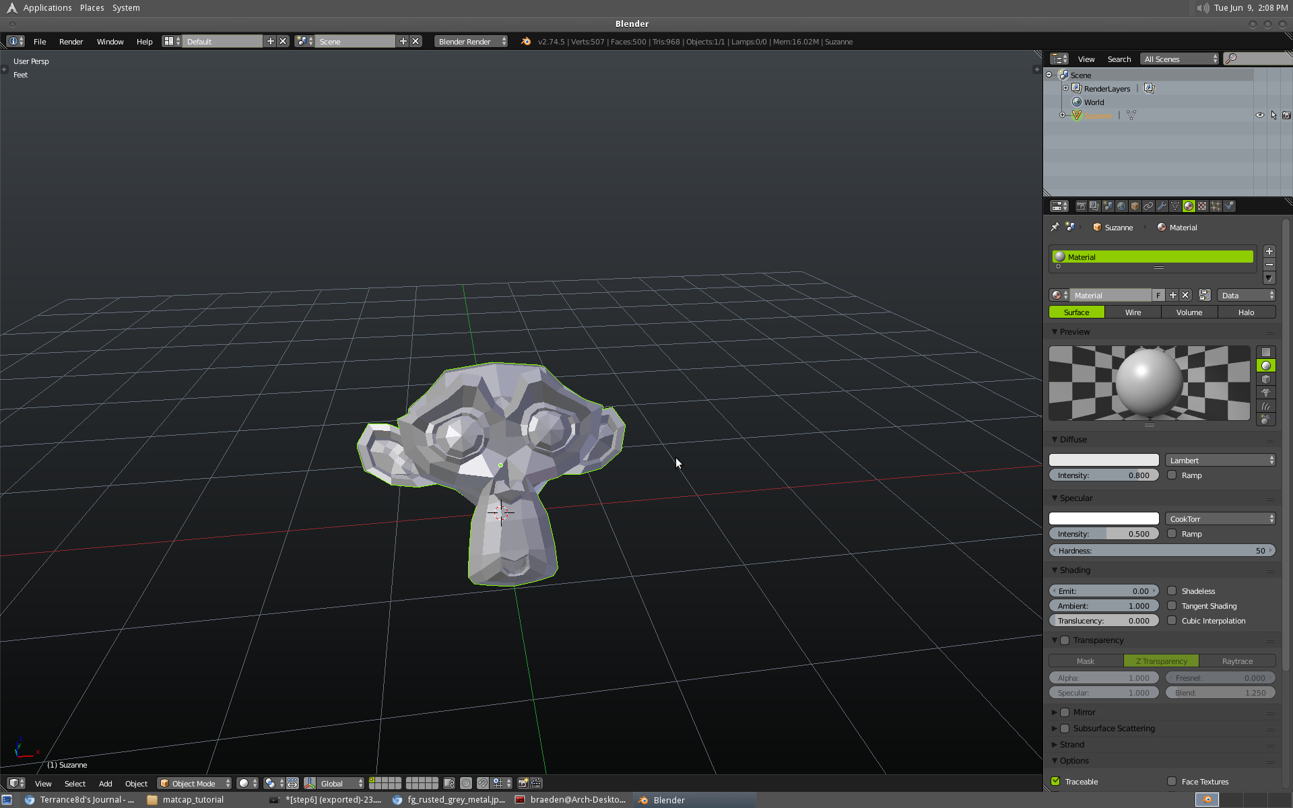Toggle proportional editing in 3D view header
This screenshot has height=808, width=1293.
pyautogui.click(x=466, y=783)
